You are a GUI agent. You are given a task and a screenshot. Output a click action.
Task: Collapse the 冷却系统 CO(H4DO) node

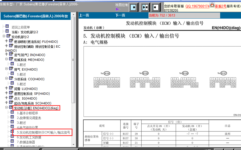tap(6, 78)
